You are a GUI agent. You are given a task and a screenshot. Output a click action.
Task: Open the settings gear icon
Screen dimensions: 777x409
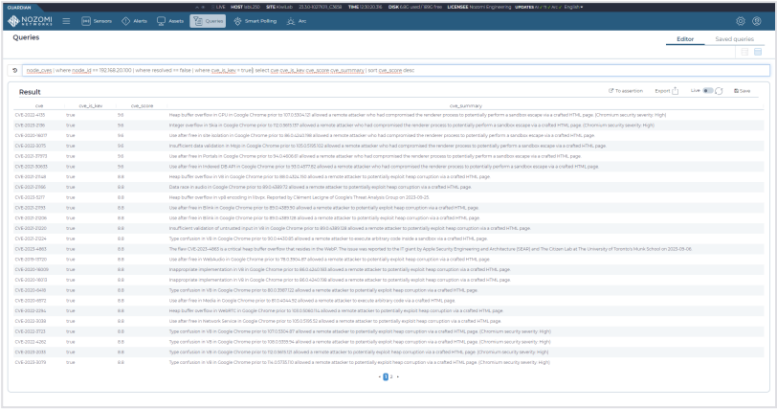pyautogui.click(x=740, y=21)
